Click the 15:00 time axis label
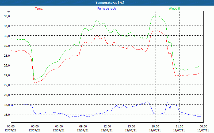Viewport: 214px width, 133px height. 131,127
